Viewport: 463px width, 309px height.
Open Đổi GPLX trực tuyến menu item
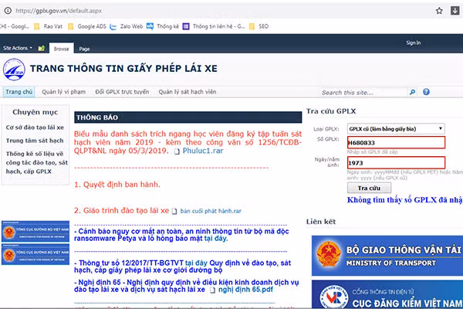tap(122, 92)
